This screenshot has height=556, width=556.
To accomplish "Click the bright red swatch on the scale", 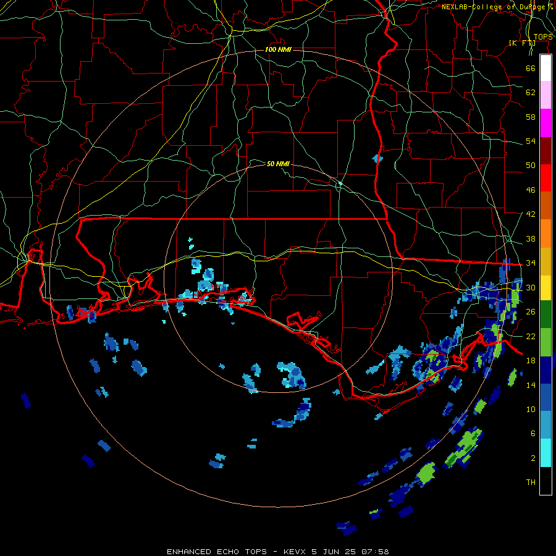I will pyautogui.click(x=545, y=178).
